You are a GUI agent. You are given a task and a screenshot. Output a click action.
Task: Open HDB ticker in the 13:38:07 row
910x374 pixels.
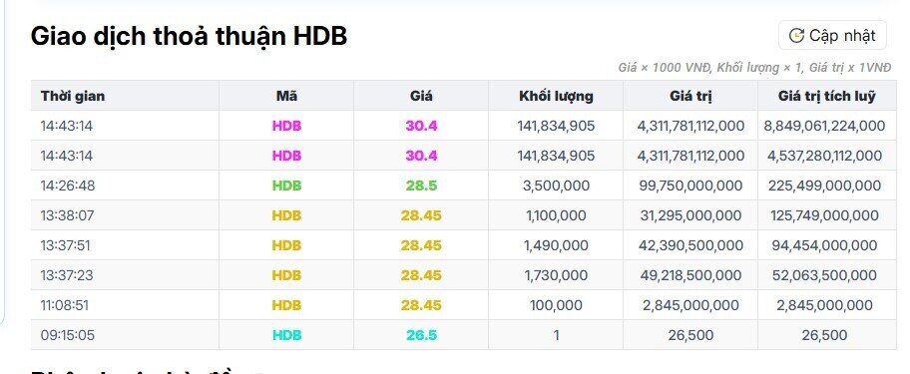pyautogui.click(x=286, y=215)
